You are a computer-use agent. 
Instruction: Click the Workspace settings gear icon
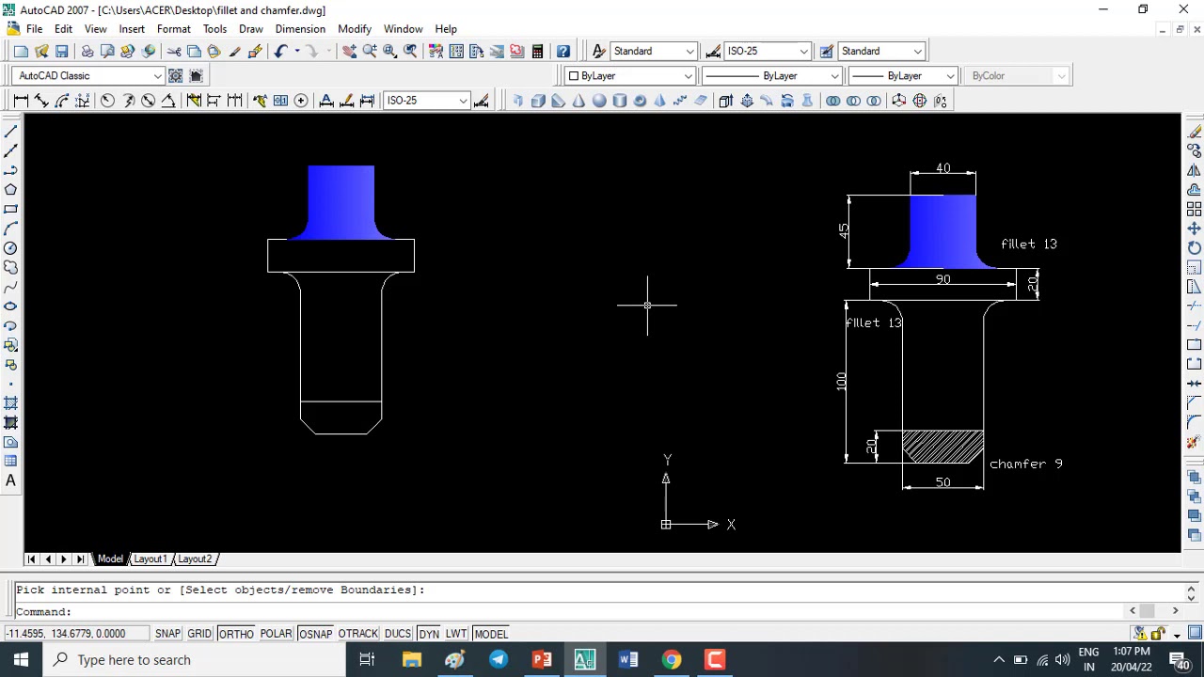[x=176, y=75]
